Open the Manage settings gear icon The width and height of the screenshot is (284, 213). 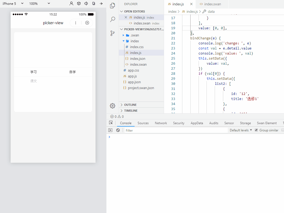point(113,106)
